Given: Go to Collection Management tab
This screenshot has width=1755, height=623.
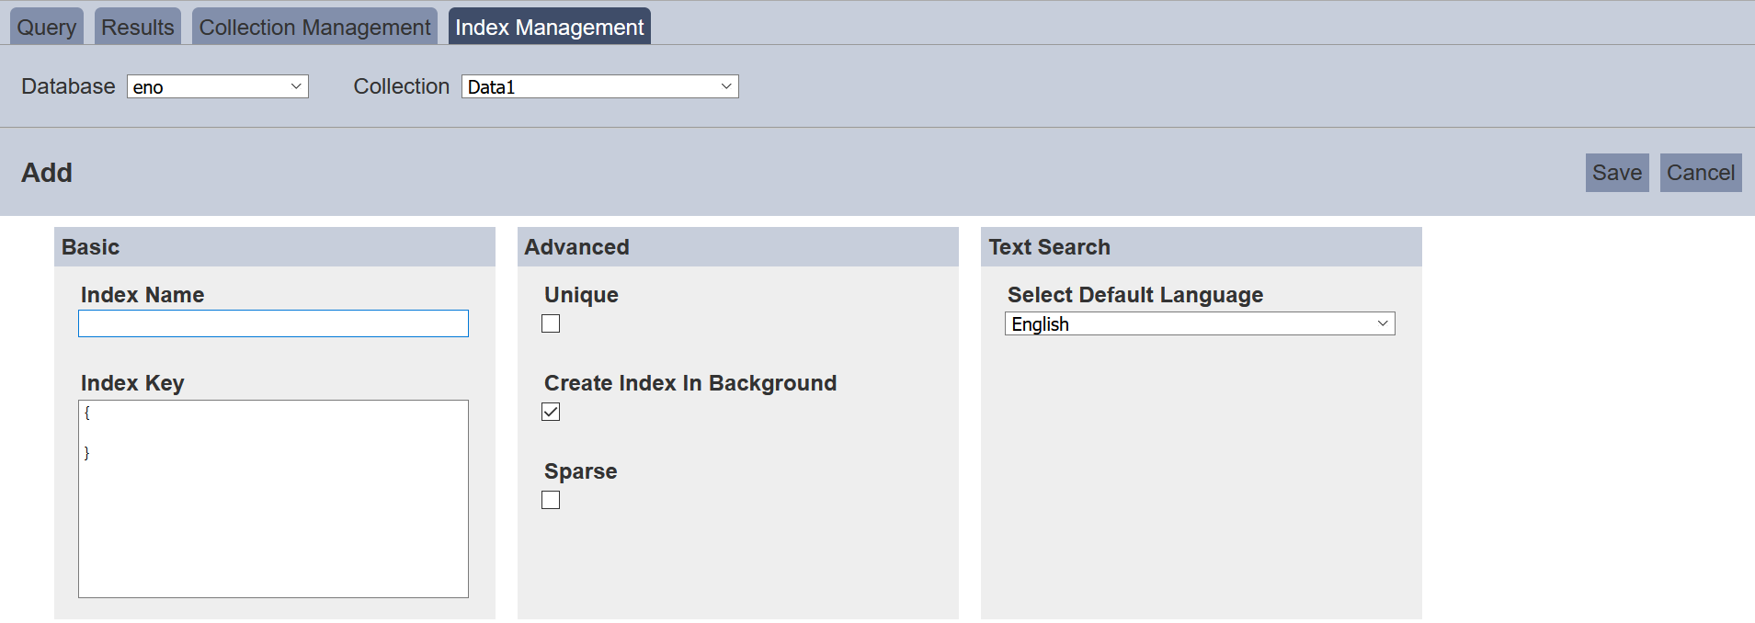Looking at the screenshot, I should click(314, 27).
